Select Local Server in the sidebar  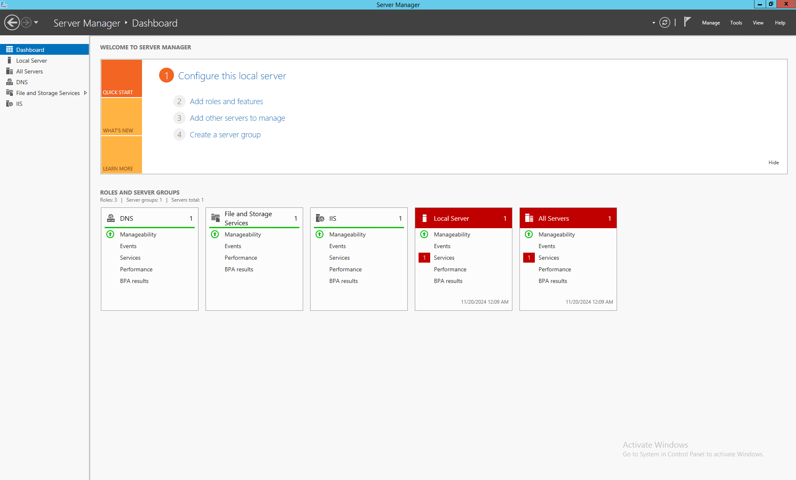click(x=44, y=61)
